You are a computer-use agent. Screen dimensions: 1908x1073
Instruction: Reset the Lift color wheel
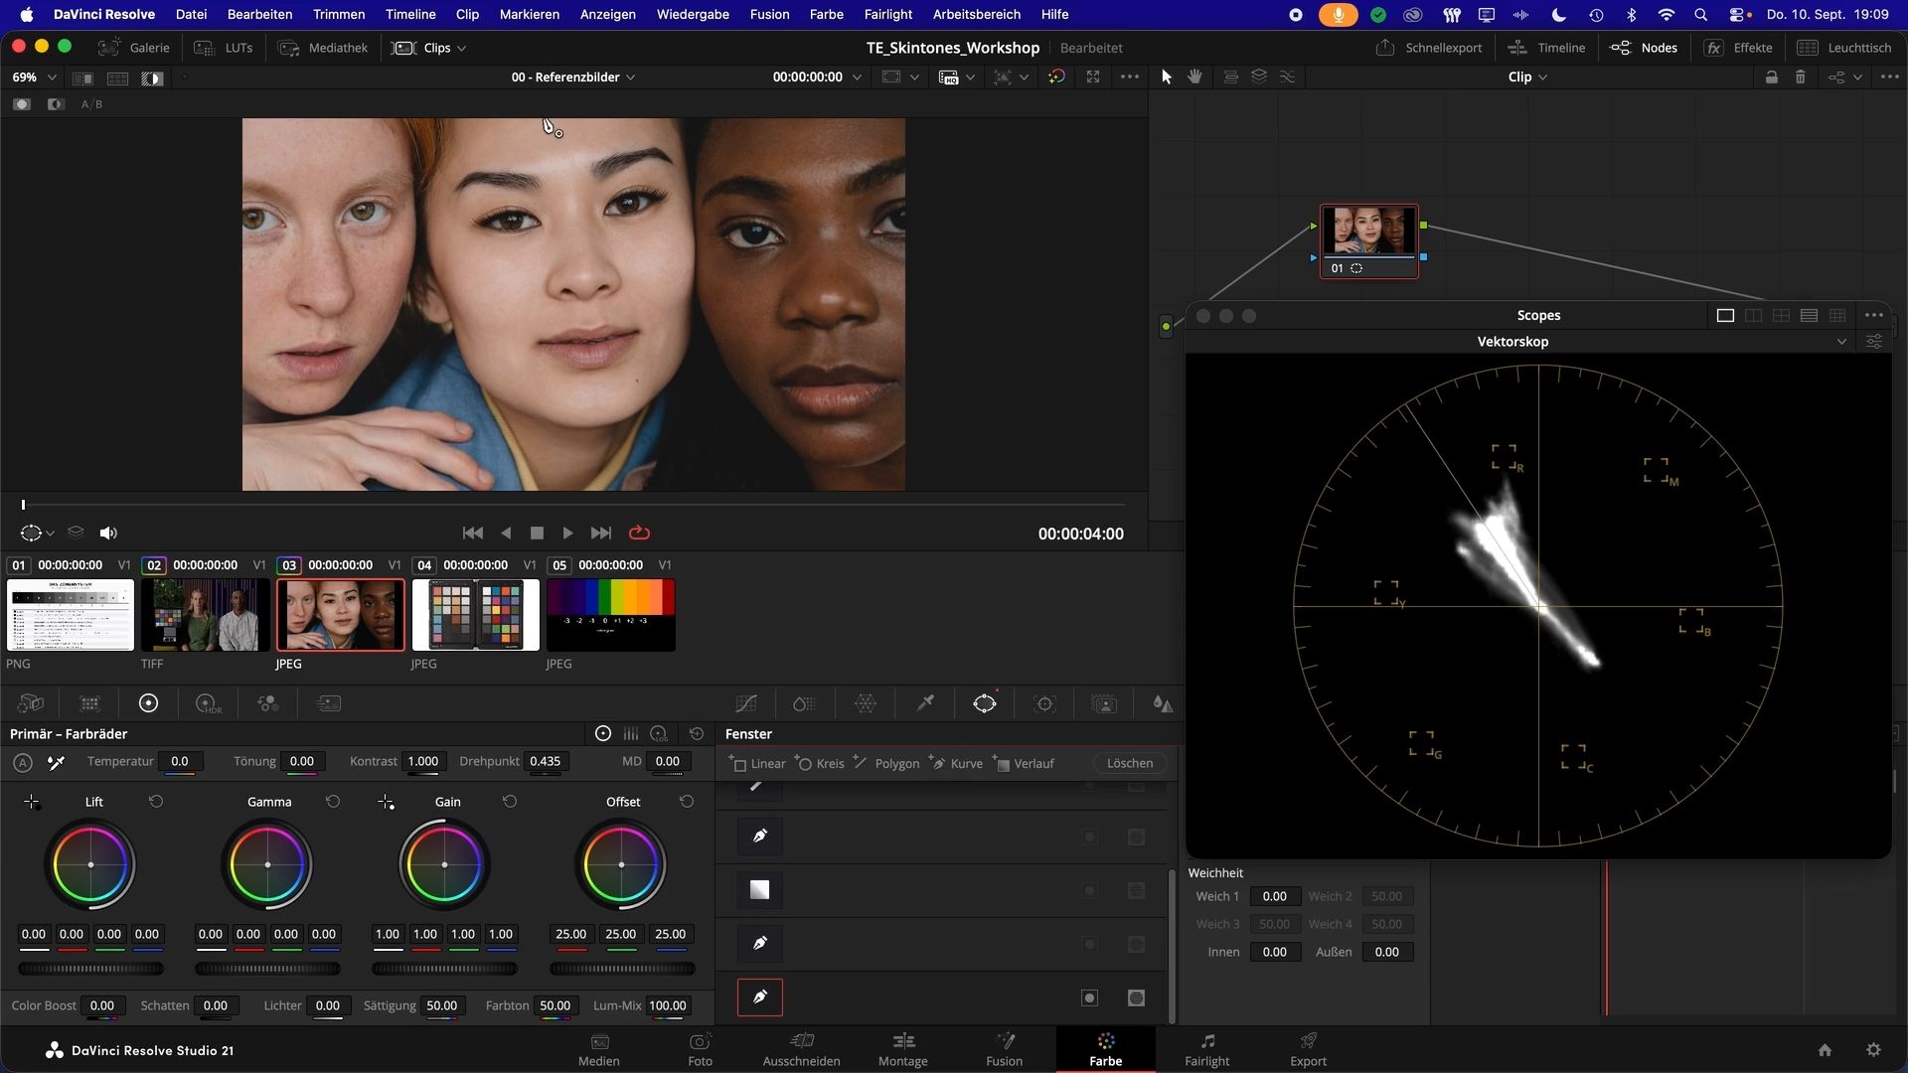156,801
